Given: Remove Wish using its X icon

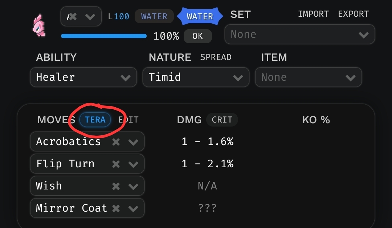Looking at the screenshot, I should 116,186.
